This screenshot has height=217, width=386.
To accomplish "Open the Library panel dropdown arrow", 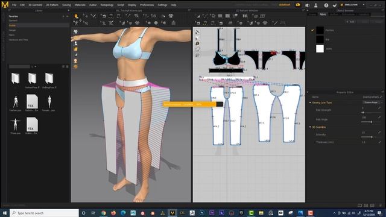I will (68, 11).
